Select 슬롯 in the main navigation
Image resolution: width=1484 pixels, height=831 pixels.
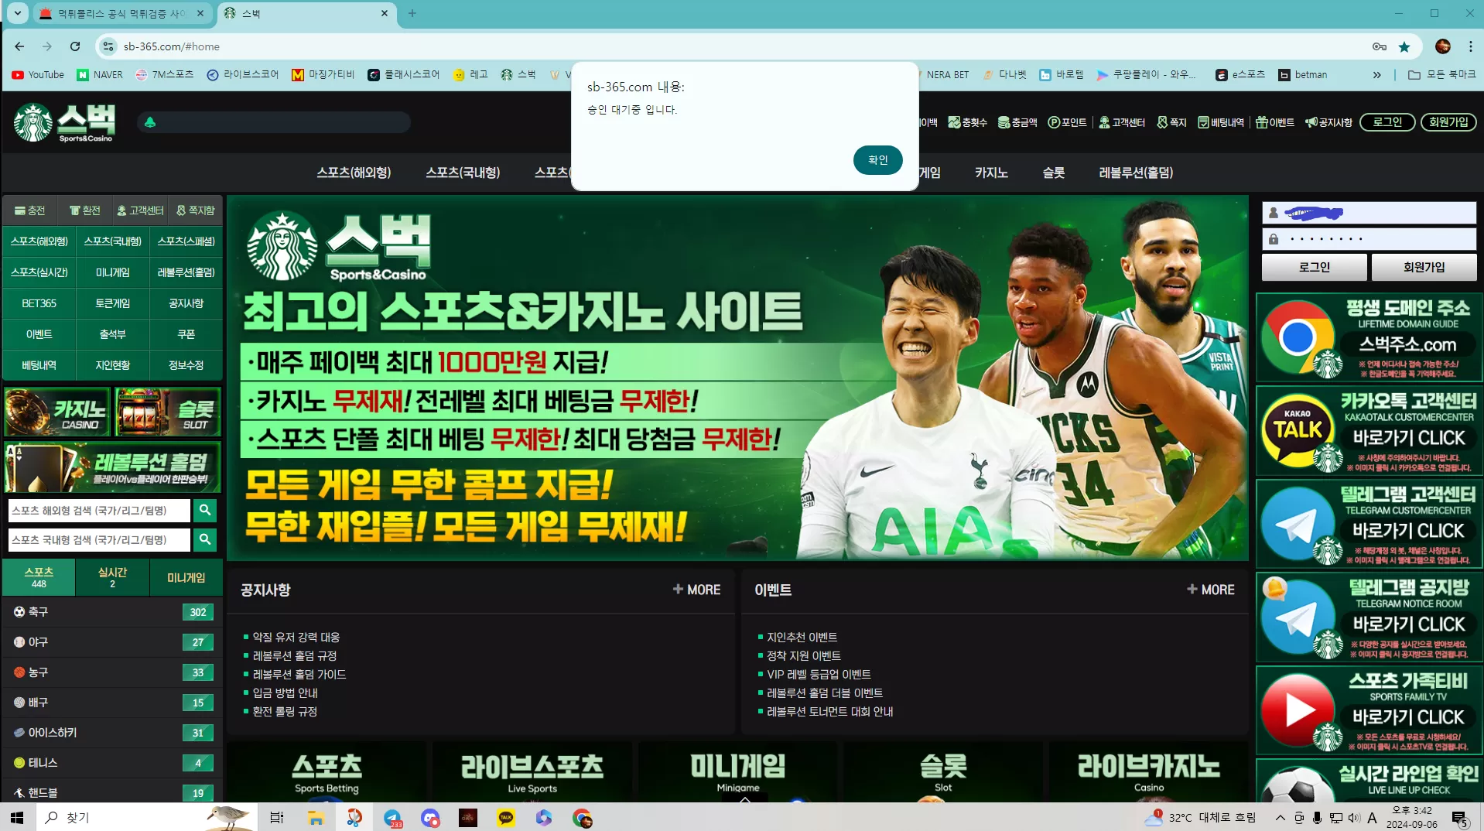[1053, 173]
